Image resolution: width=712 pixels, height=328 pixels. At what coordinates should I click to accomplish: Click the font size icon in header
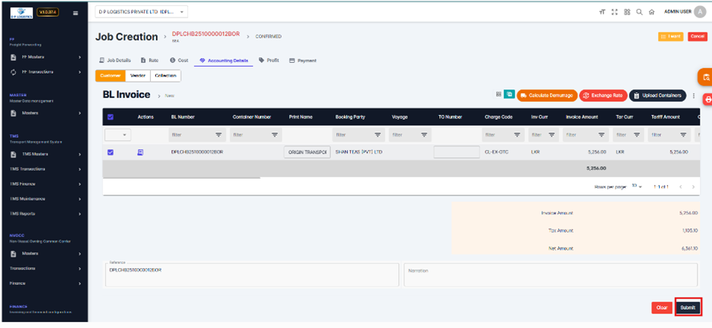[x=602, y=12]
